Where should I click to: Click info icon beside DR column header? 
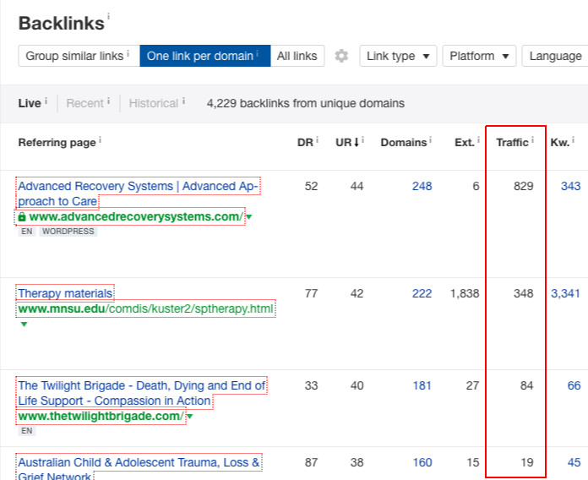click(318, 140)
